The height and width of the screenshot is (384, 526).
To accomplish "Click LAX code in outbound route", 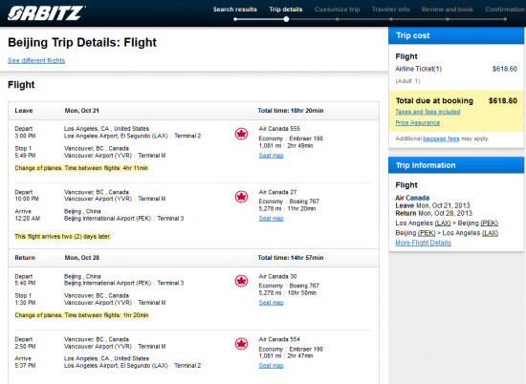I will (443, 224).
